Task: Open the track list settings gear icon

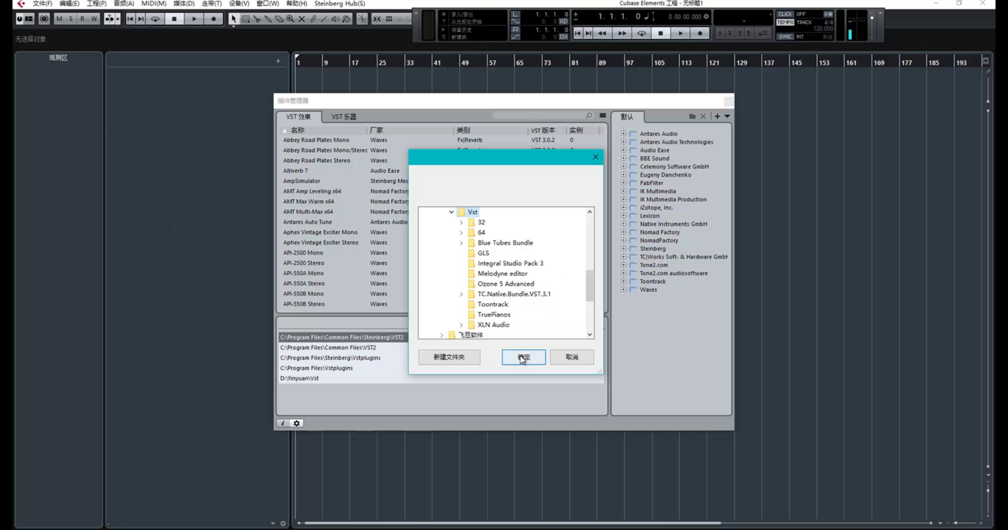Action: tap(283, 523)
